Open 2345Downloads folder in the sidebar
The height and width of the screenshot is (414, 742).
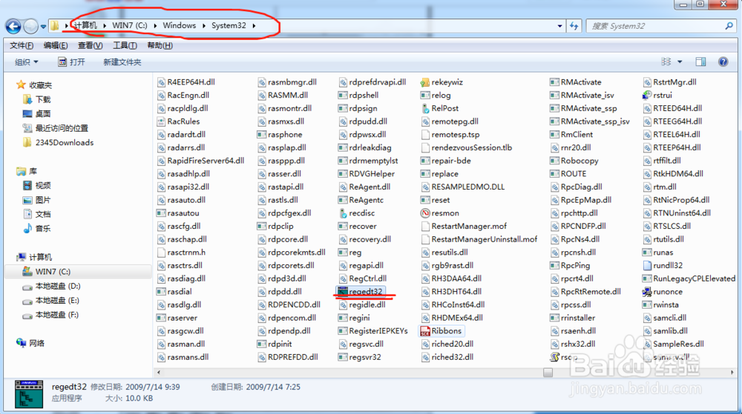pos(65,142)
